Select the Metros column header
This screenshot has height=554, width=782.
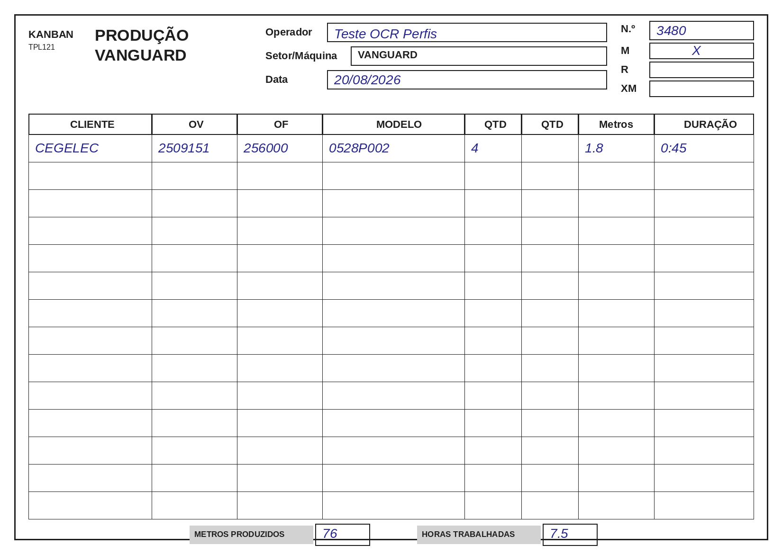[x=617, y=125]
